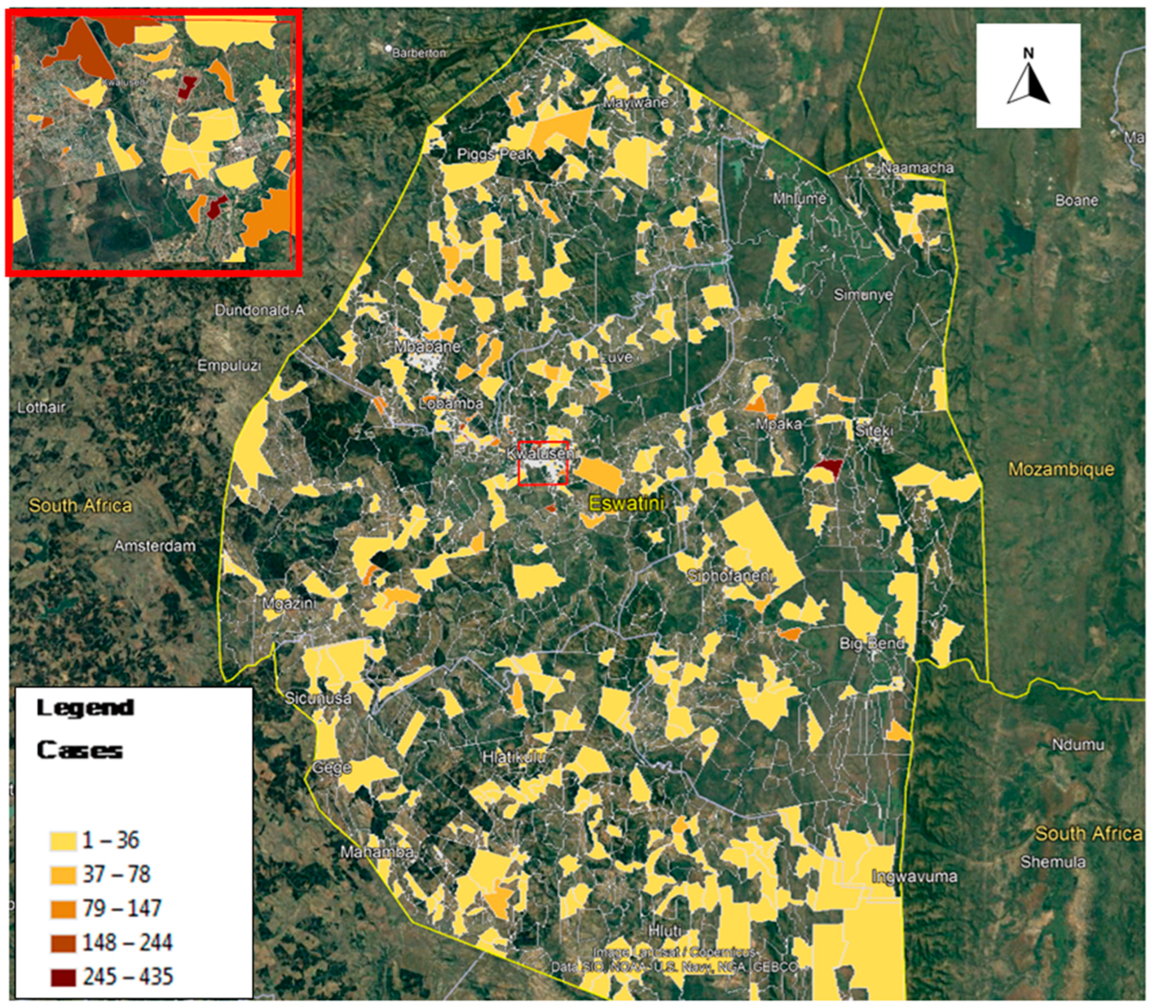The width and height of the screenshot is (1150, 1005).
Task: Click the Hlatikulu town label
Action: click(x=513, y=757)
